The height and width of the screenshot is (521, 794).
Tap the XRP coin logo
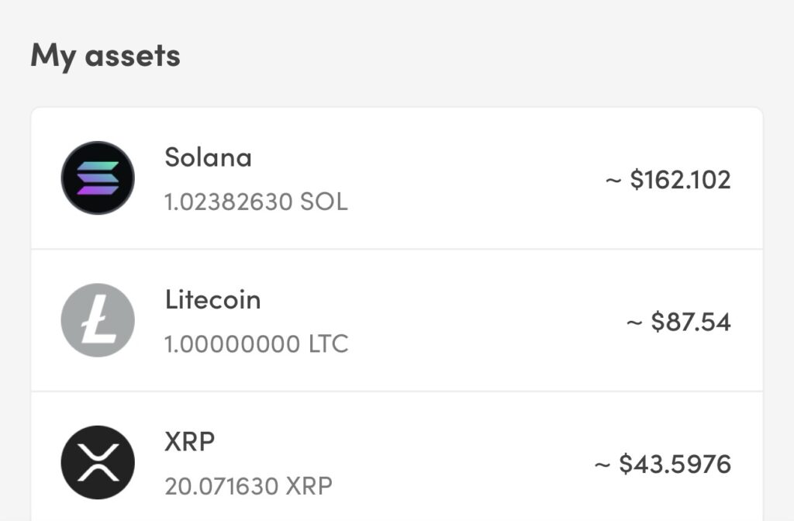click(98, 462)
